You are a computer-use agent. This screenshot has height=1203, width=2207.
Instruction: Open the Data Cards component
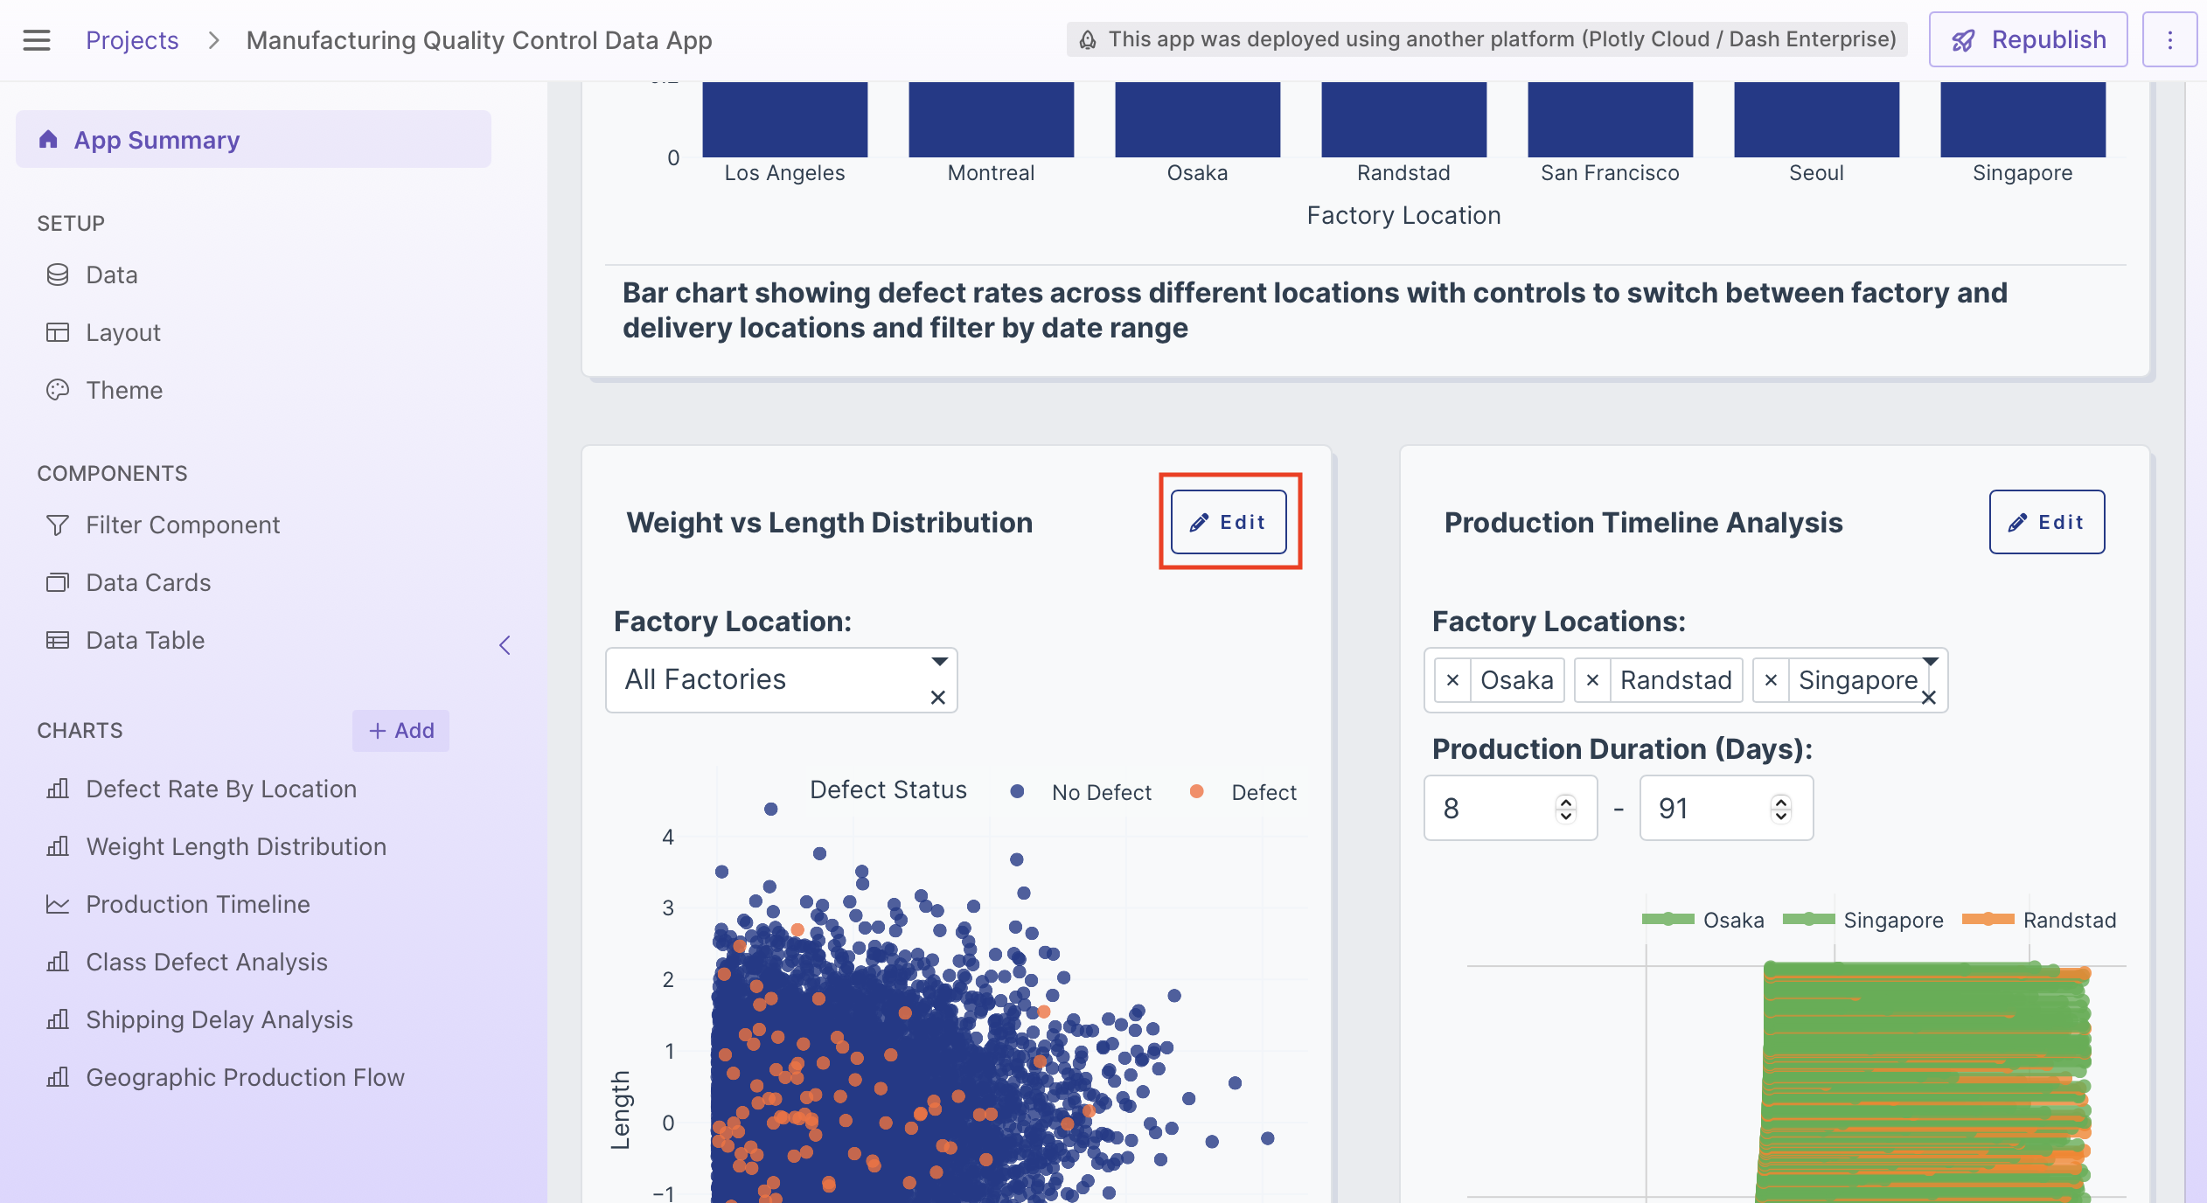click(x=148, y=582)
